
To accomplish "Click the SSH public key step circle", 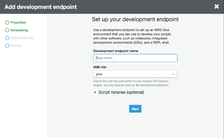I will pyautogui.click(x=7, y=38).
